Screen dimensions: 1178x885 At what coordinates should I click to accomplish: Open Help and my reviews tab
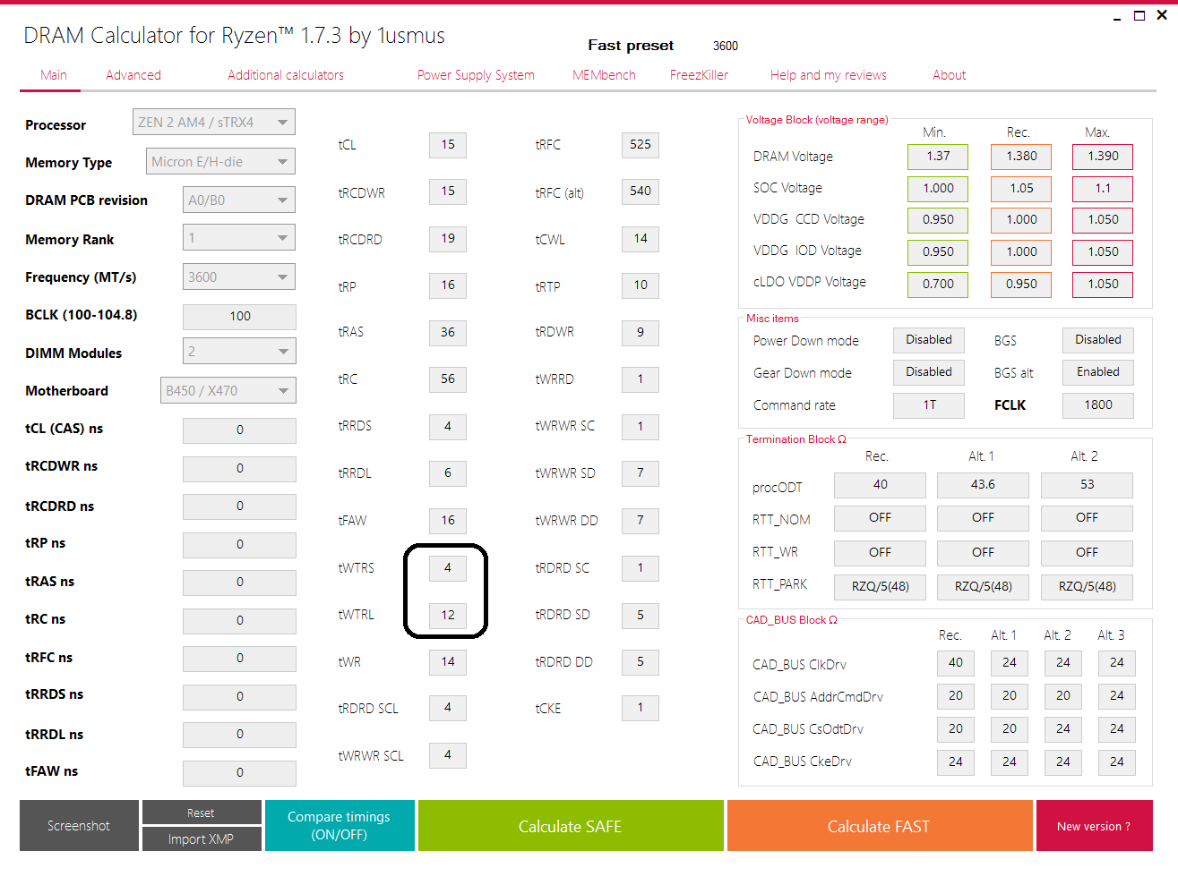pos(829,75)
